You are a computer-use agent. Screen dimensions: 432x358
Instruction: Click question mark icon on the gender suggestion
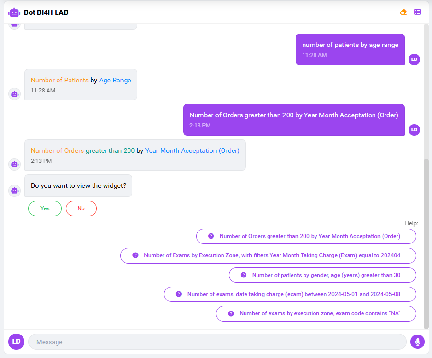click(x=243, y=275)
